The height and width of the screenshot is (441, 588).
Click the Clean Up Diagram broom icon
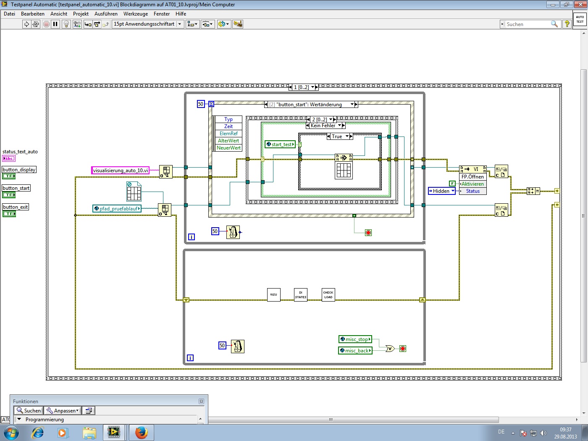tap(238, 24)
